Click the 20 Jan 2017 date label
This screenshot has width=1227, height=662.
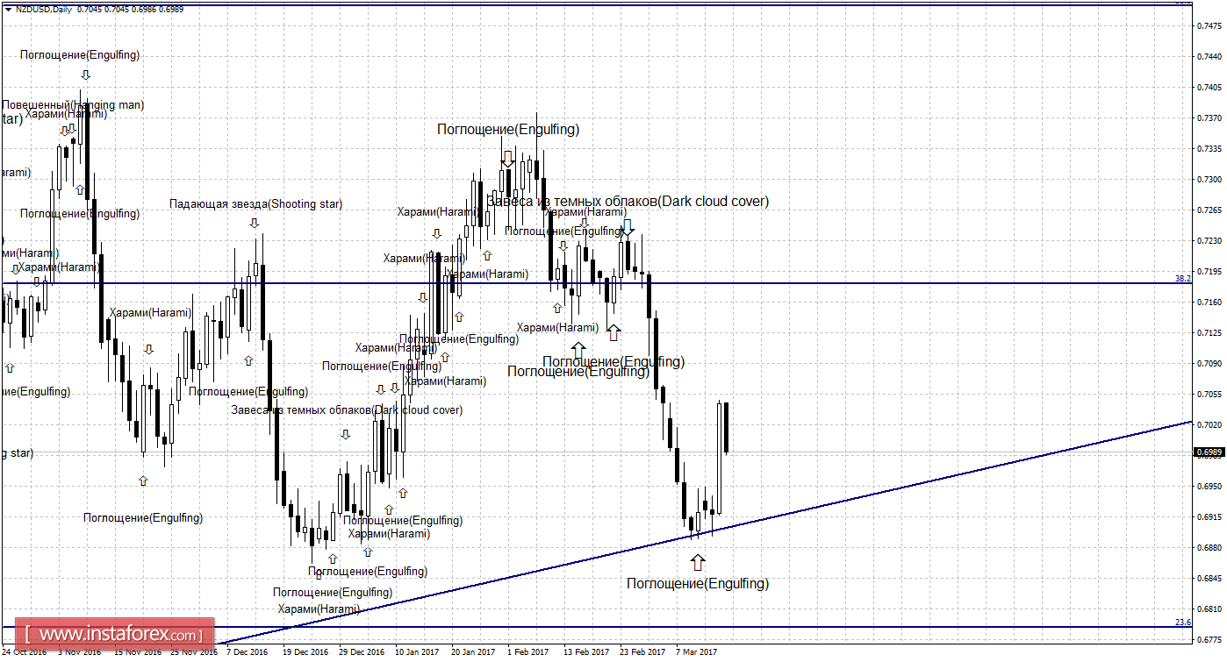tap(474, 652)
